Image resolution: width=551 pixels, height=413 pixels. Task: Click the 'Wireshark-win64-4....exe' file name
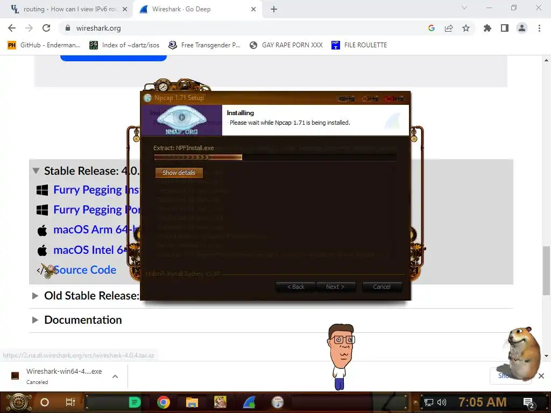64,371
